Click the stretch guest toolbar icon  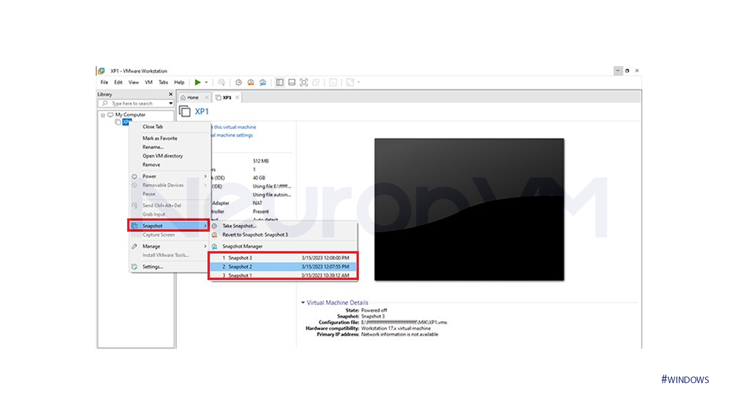(x=350, y=82)
